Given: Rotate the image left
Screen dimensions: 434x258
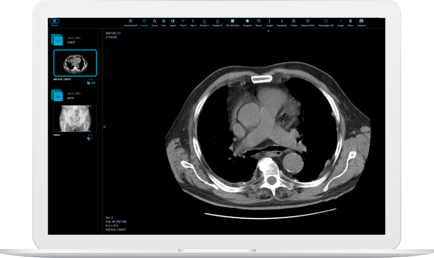Looking at the screenshot, I should pyautogui.click(x=204, y=22).
